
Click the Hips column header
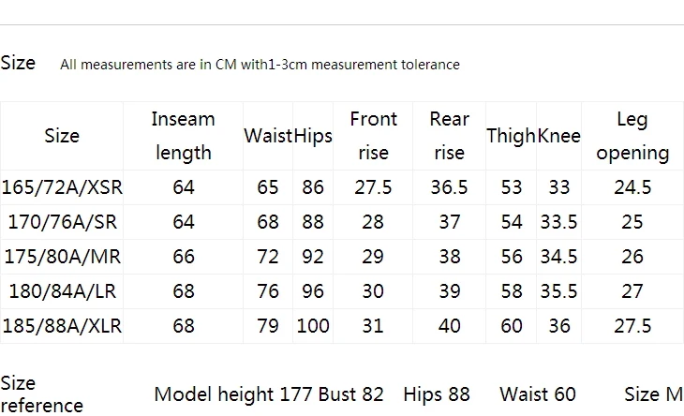313,136
